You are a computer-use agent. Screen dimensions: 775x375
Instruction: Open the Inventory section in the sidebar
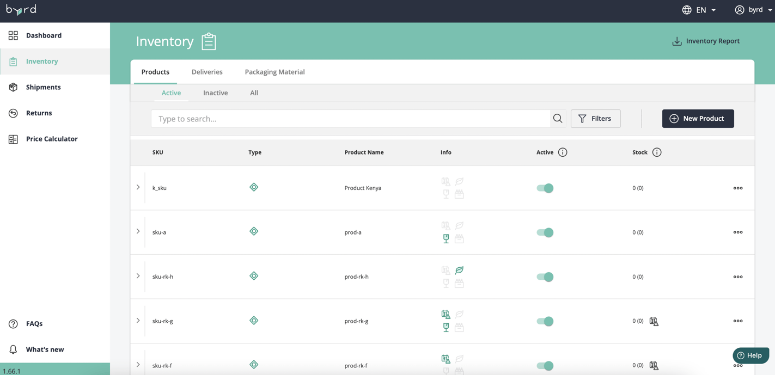(40, 62)
